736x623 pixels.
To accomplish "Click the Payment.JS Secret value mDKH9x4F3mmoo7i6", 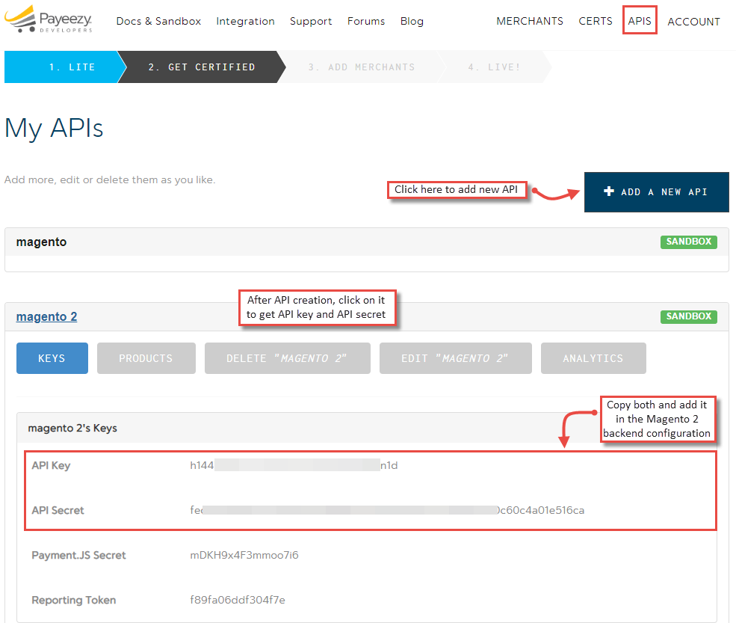I will click(x=244, y=556).
